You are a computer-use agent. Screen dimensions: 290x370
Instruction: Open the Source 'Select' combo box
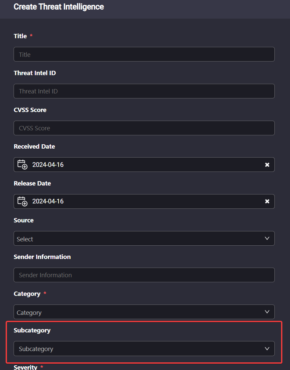click(x=144, y=238)
